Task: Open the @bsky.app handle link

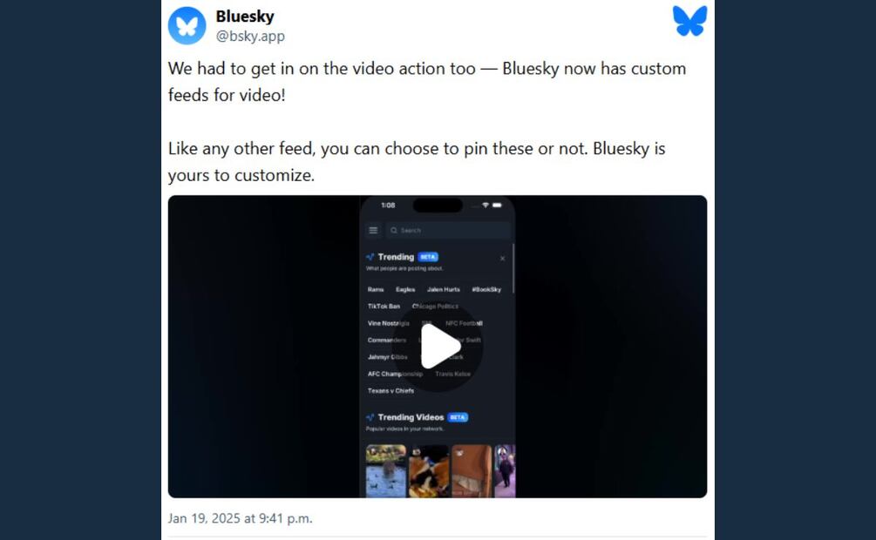Action: 250,37
